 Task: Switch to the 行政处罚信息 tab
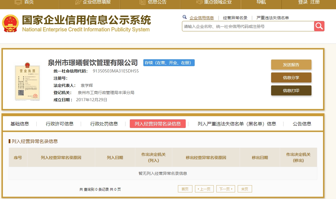[104, 124]
